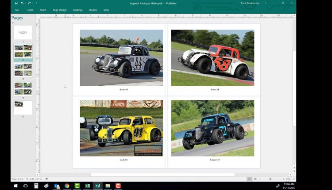Collapse the Pages navigation pane arrow

click(13, 23)
